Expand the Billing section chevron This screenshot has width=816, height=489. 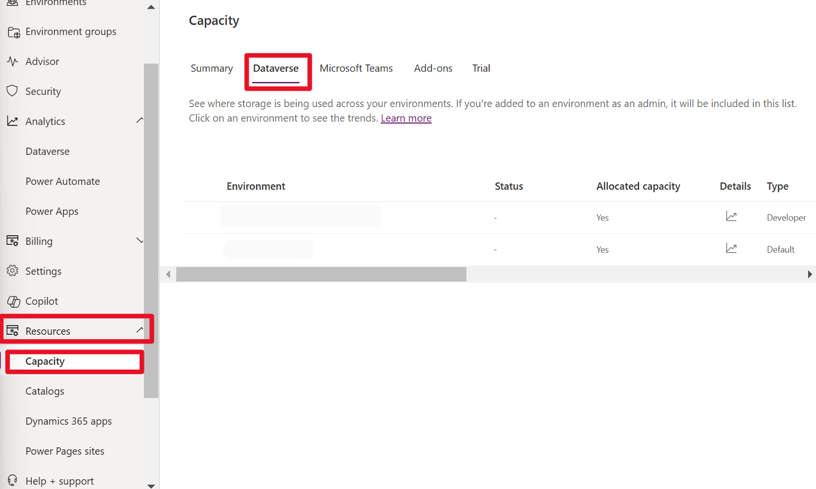pyautogui.click(x=140, y=241)
